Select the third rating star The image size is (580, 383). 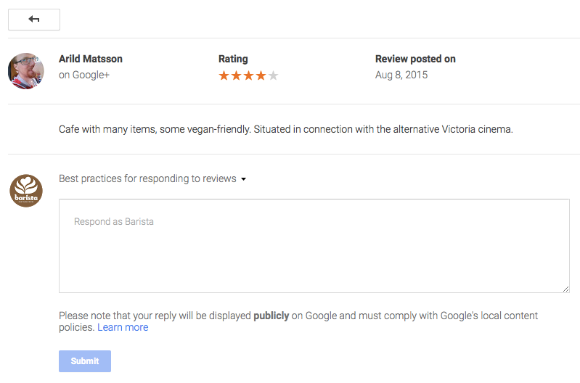click(248, 75)
